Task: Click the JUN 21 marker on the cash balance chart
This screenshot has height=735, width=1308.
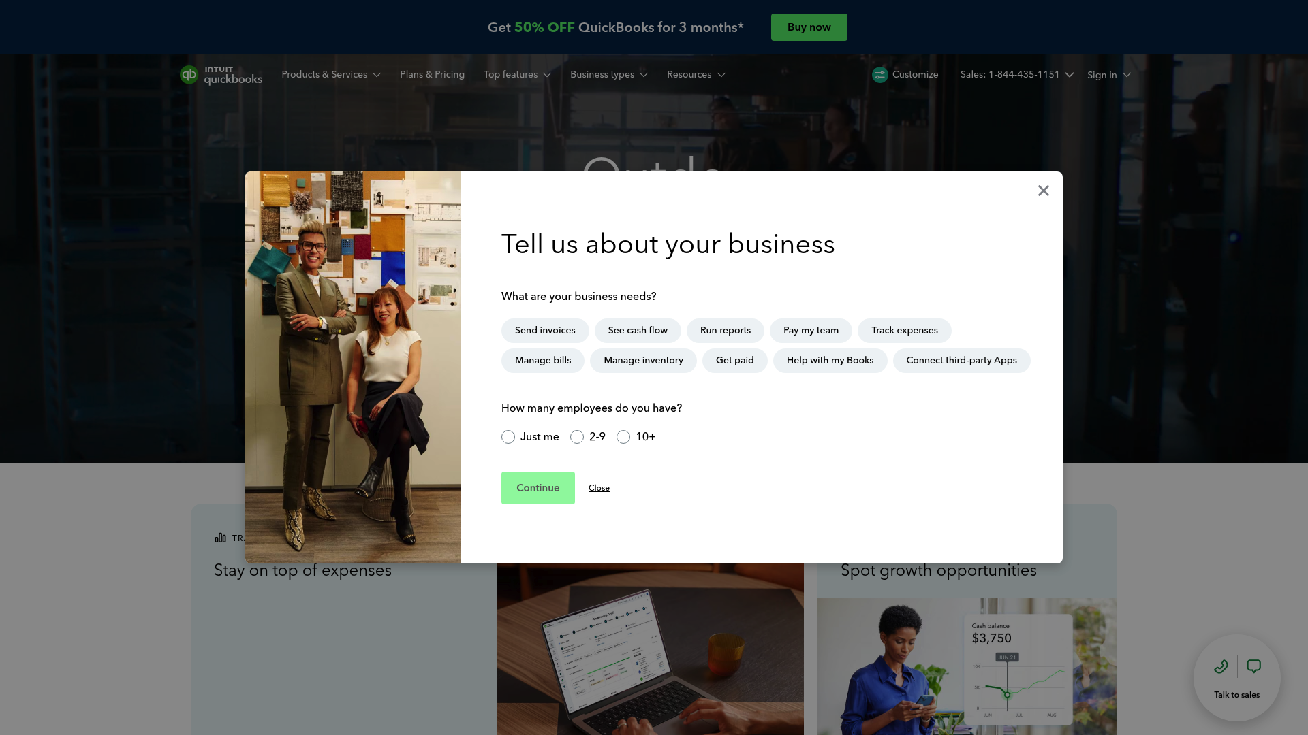Action: pyautogui.click(x=1007, y=657)
